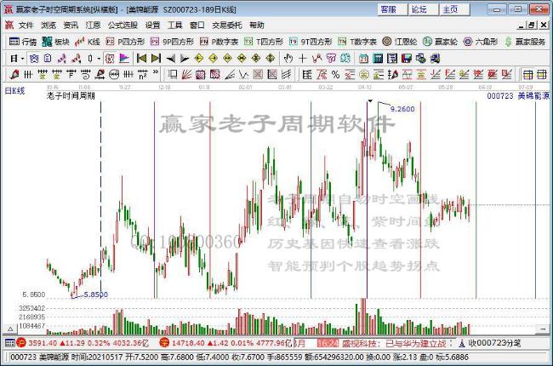Open the T数字表 time number table
Screen dimensions: 553x366
click(x=357, y=42)
